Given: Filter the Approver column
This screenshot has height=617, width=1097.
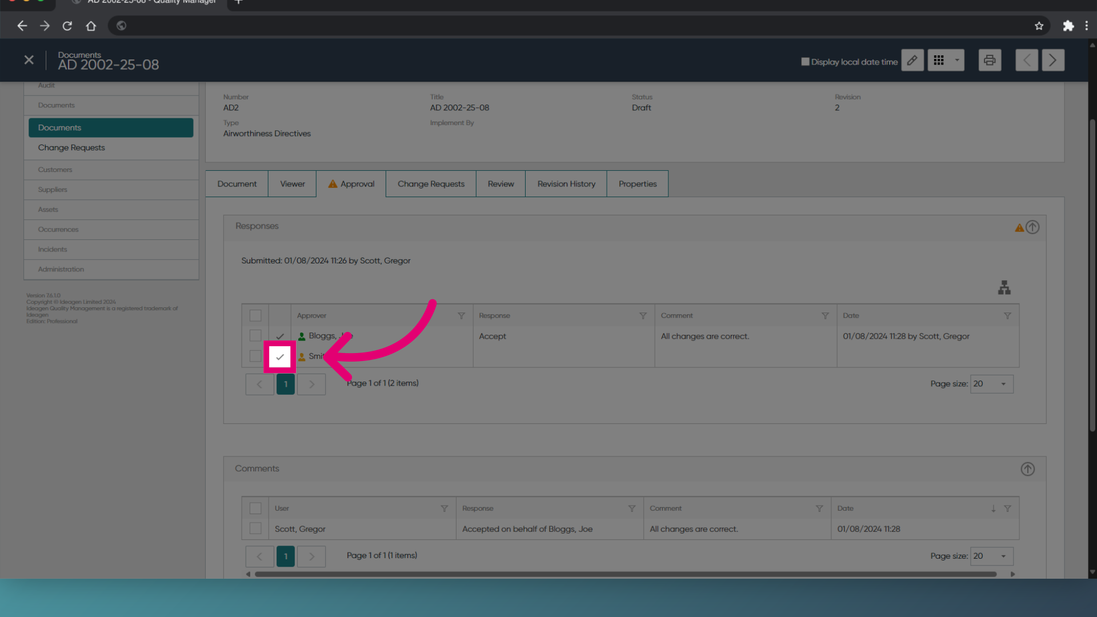Looking at the screenshot, I should click(461, 316).
